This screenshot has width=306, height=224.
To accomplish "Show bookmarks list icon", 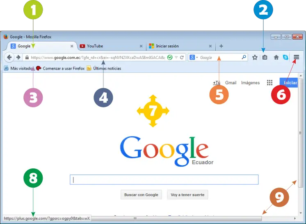I will pos(265,57).
